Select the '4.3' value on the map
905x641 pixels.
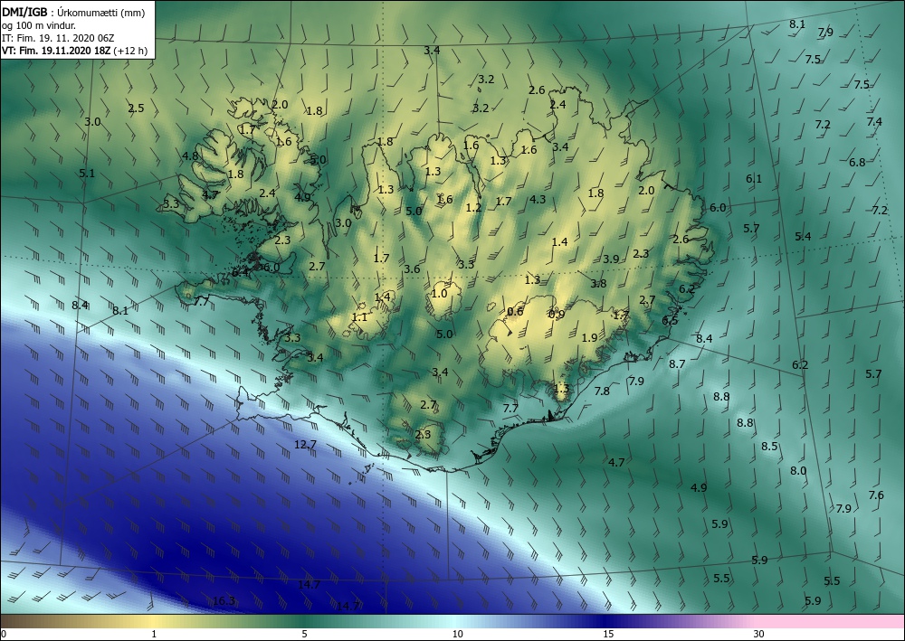point(538,200)
